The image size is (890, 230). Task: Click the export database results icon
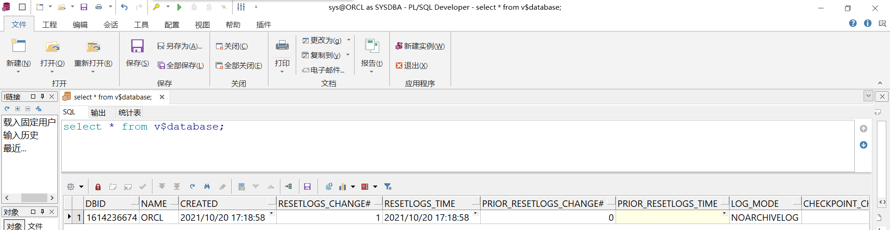(329, 186)
